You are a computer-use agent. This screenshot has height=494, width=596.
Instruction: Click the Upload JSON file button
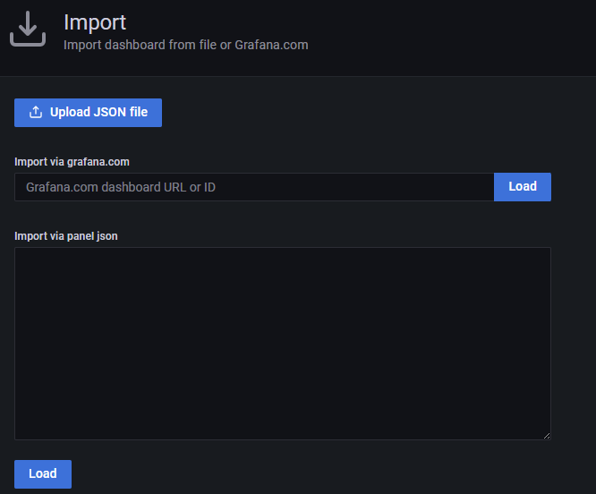(x=89, y=113)
